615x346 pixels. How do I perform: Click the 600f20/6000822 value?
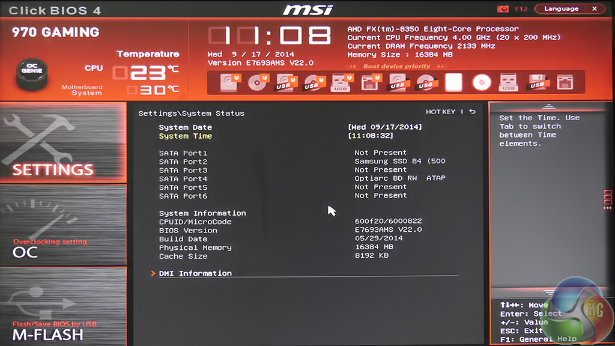(388, 221)
